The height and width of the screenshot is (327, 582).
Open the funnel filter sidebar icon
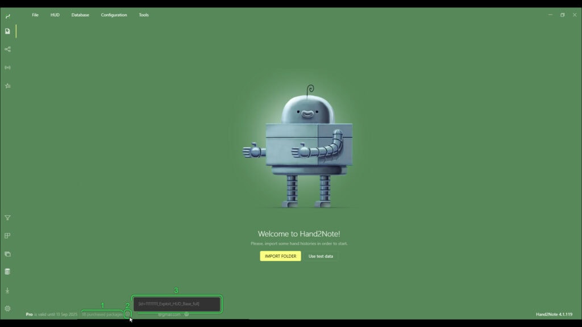pyautogui.click(x=7, y=218)
